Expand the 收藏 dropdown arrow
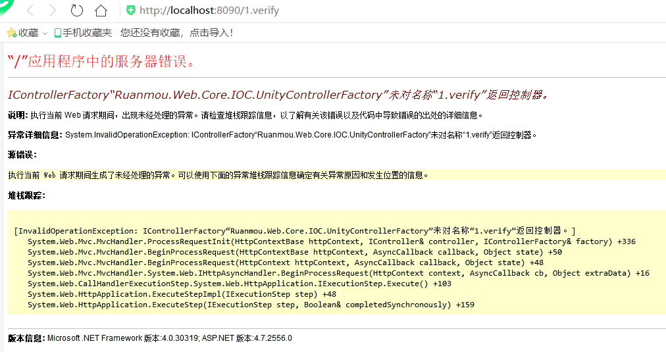Viewport: 666px width, 352px height. 45,33
